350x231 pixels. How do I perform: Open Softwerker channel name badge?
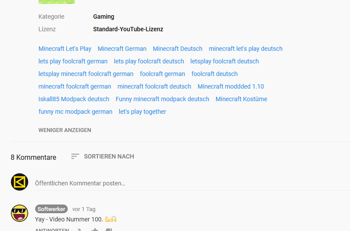click(x=51, y=209)
